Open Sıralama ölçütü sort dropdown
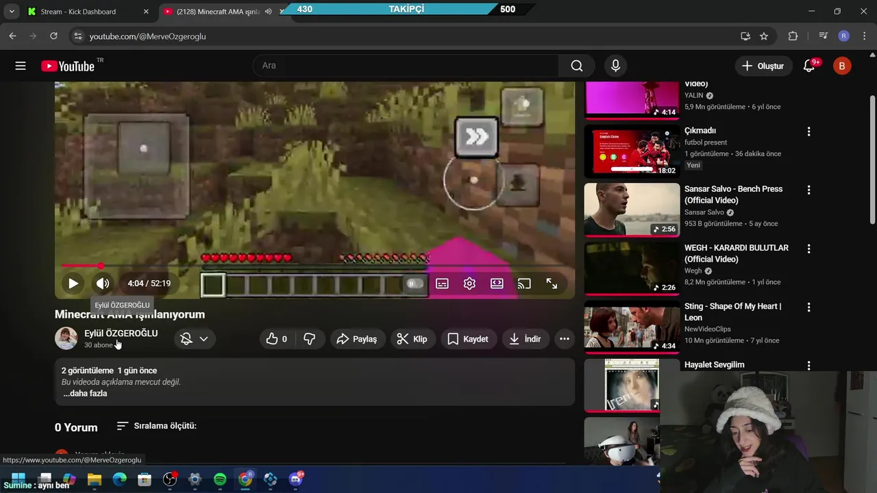Screen dimensions: 877x493 [156, 426]
